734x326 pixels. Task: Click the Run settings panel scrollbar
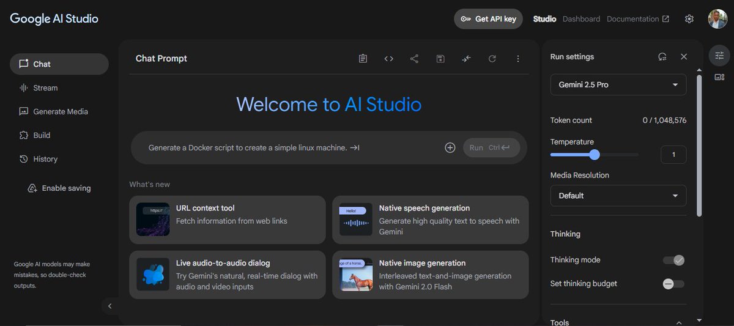click(x=700, y=146)
